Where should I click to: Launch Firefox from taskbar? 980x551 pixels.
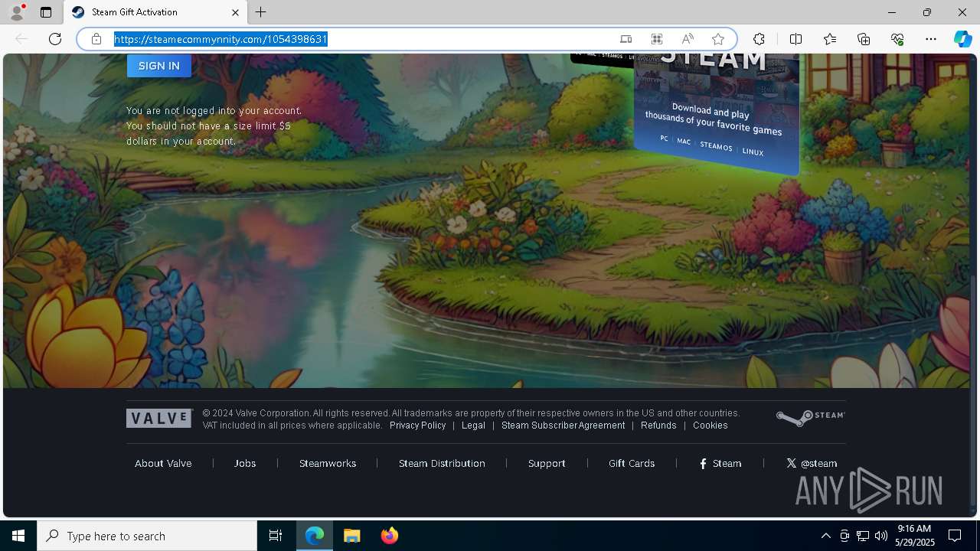(390, 536)
